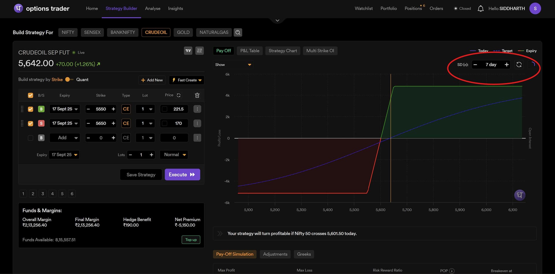Click the search icon next to NATURALGAS
The image size is (555, 274).
[238, 33]
